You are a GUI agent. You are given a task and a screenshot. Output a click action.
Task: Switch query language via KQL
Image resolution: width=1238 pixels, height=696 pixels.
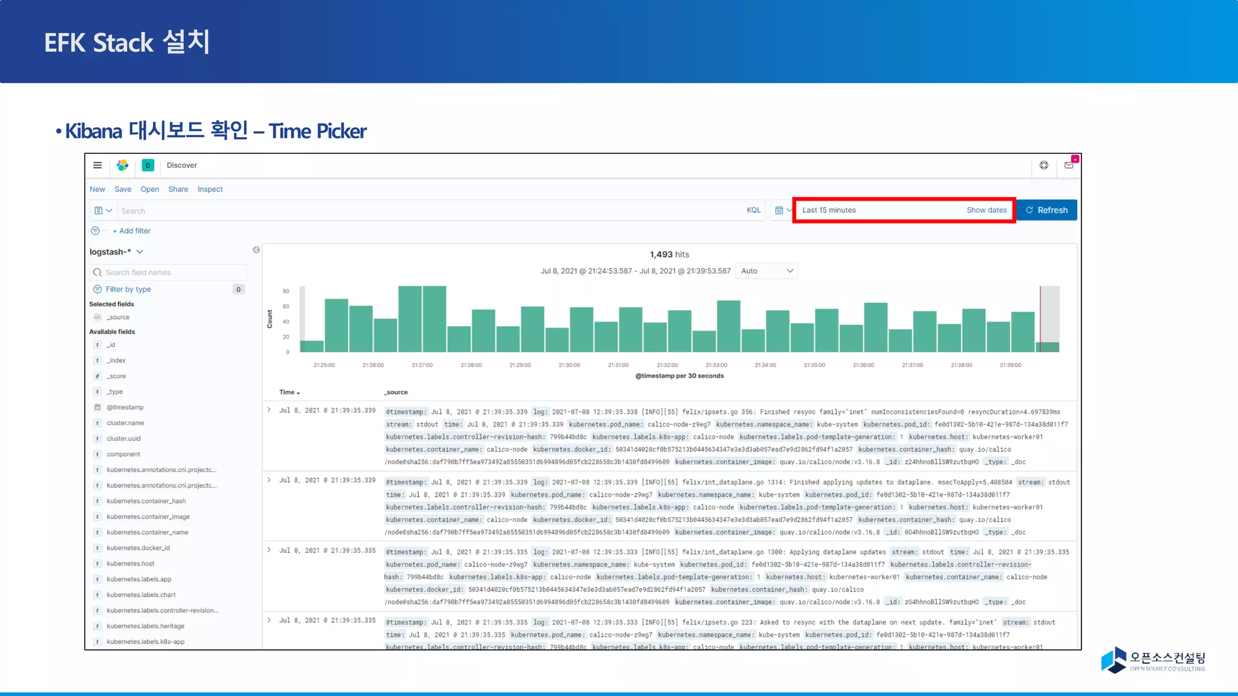pos(753,210)
